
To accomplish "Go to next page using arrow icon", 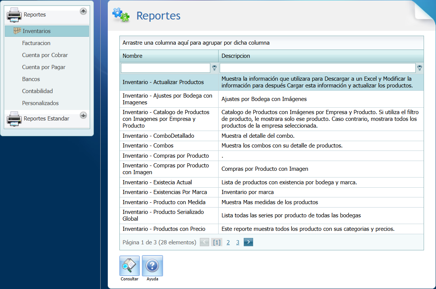I will click(x=248, y=242).
